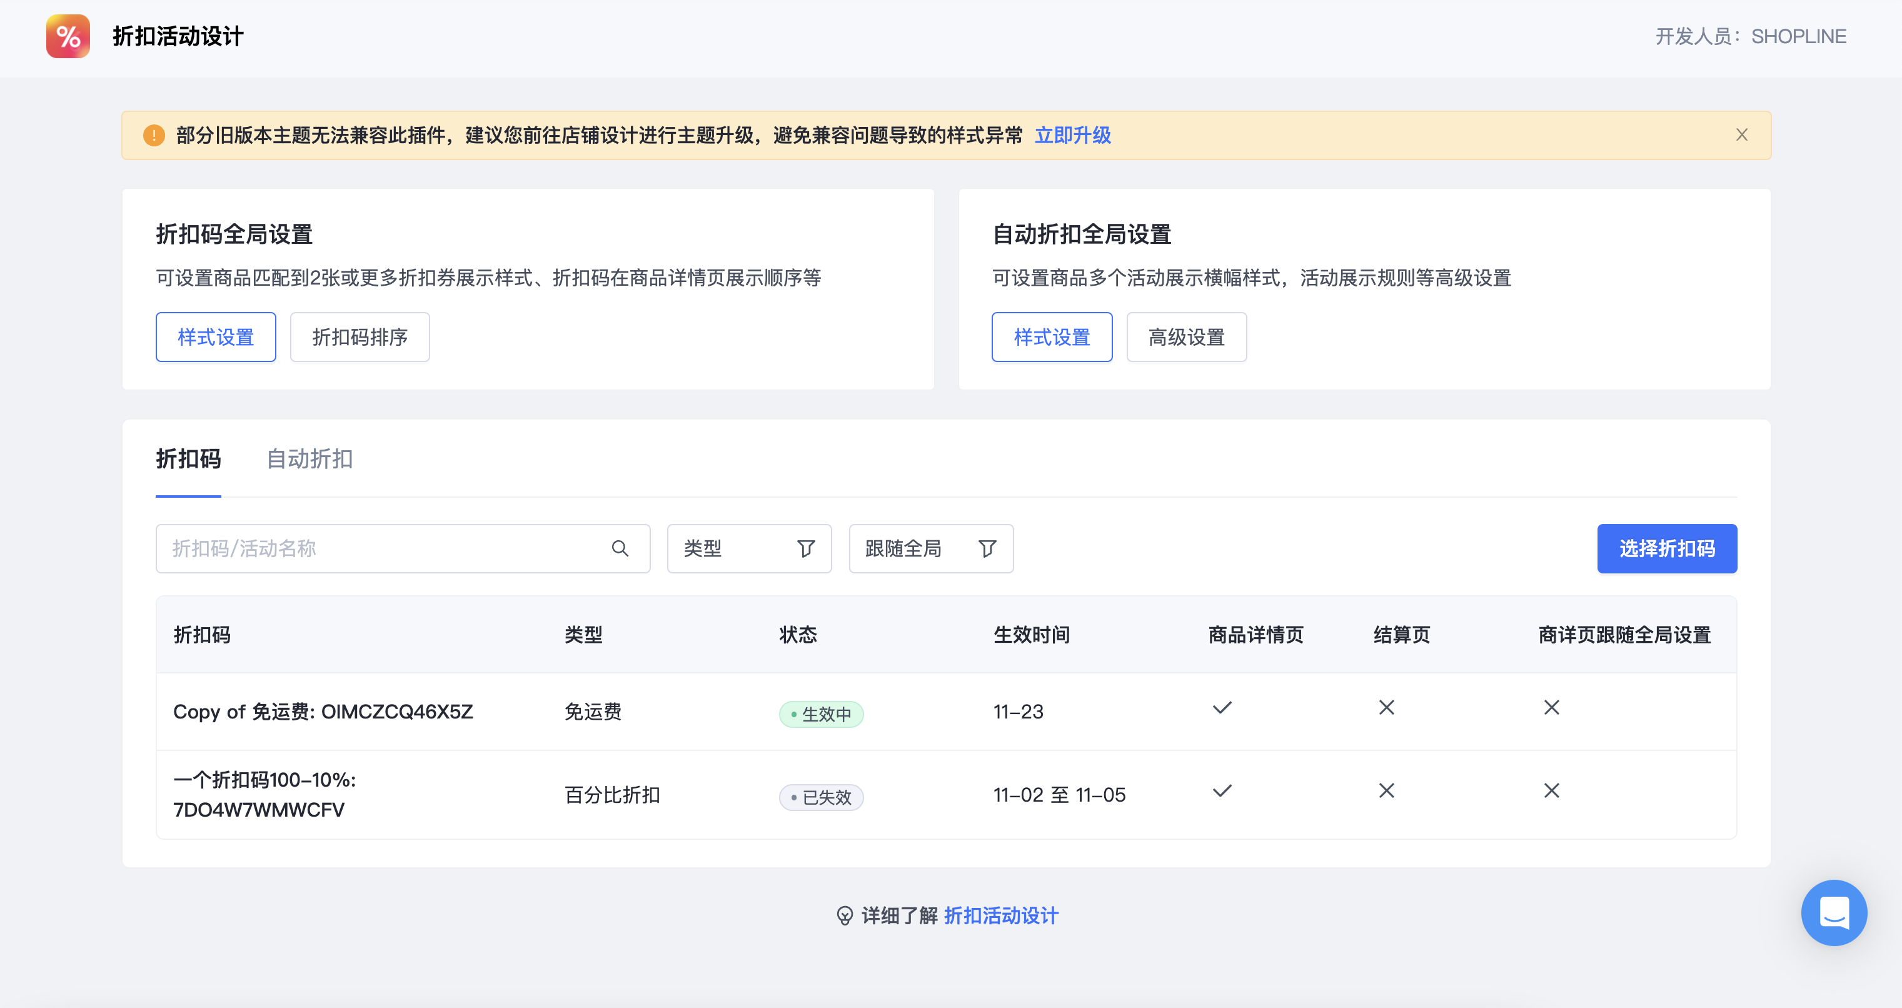This screenshot has height=1008, width=1902.
Task: Click the 商品详情页 checkmark for the 免运费 row
Action: pyautogui.click(x=1222, y=707)
